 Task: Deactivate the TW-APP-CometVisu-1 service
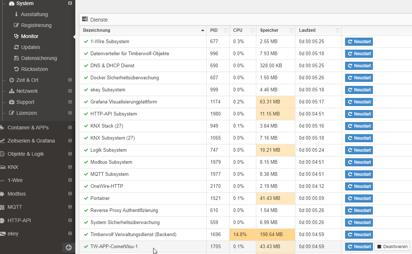click(x=392, y=247)
